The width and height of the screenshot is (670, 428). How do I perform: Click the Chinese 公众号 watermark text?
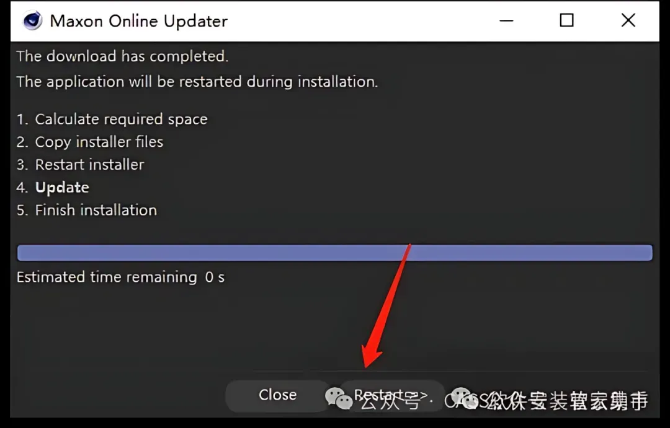coord(390,401)
